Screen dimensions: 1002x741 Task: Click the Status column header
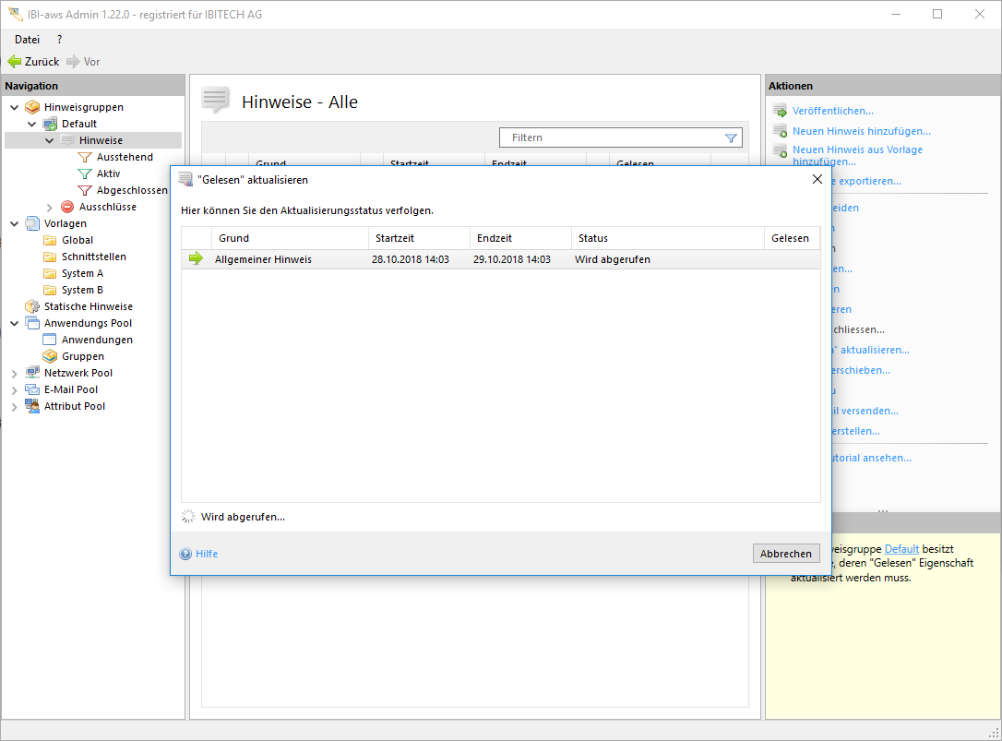coord(592,238)
